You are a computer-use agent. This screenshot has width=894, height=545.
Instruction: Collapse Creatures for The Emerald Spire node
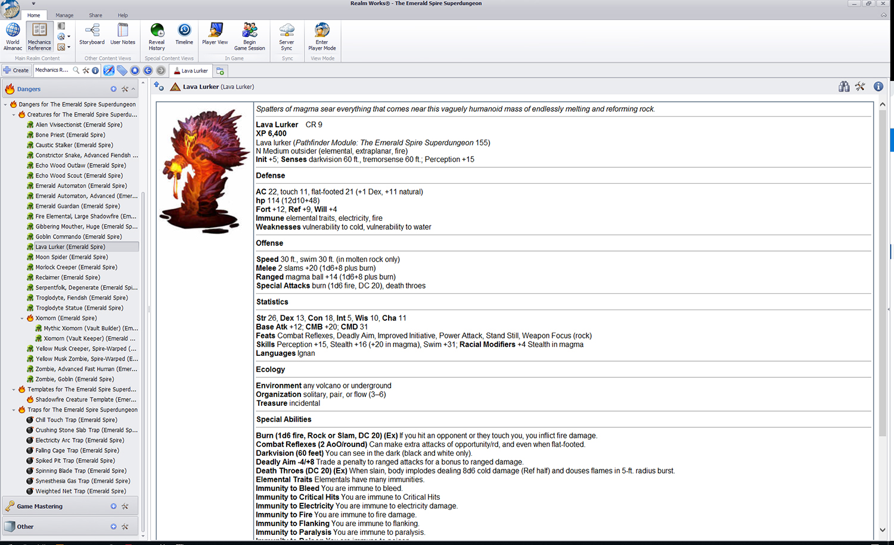point(14,115)
